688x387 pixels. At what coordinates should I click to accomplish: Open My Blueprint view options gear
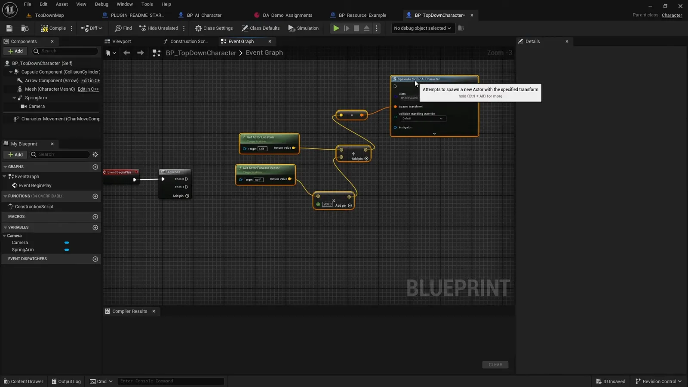(x=95, y=154)
